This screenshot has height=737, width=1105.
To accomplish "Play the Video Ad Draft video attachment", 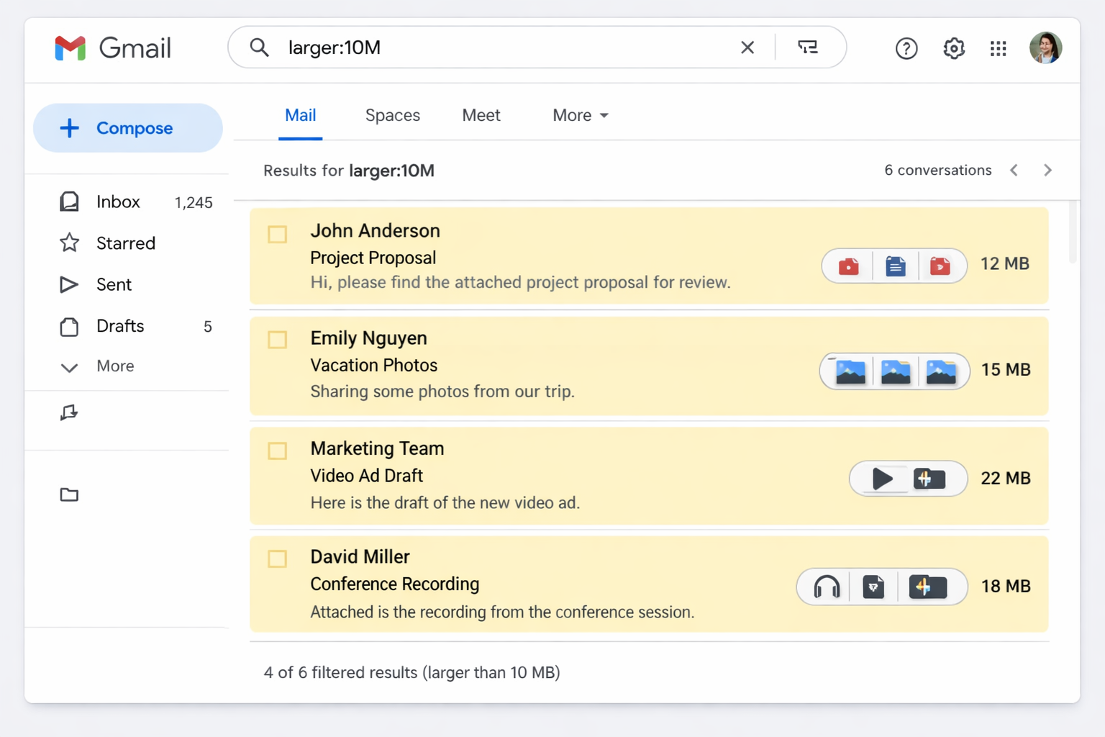I will click(883, 478).
